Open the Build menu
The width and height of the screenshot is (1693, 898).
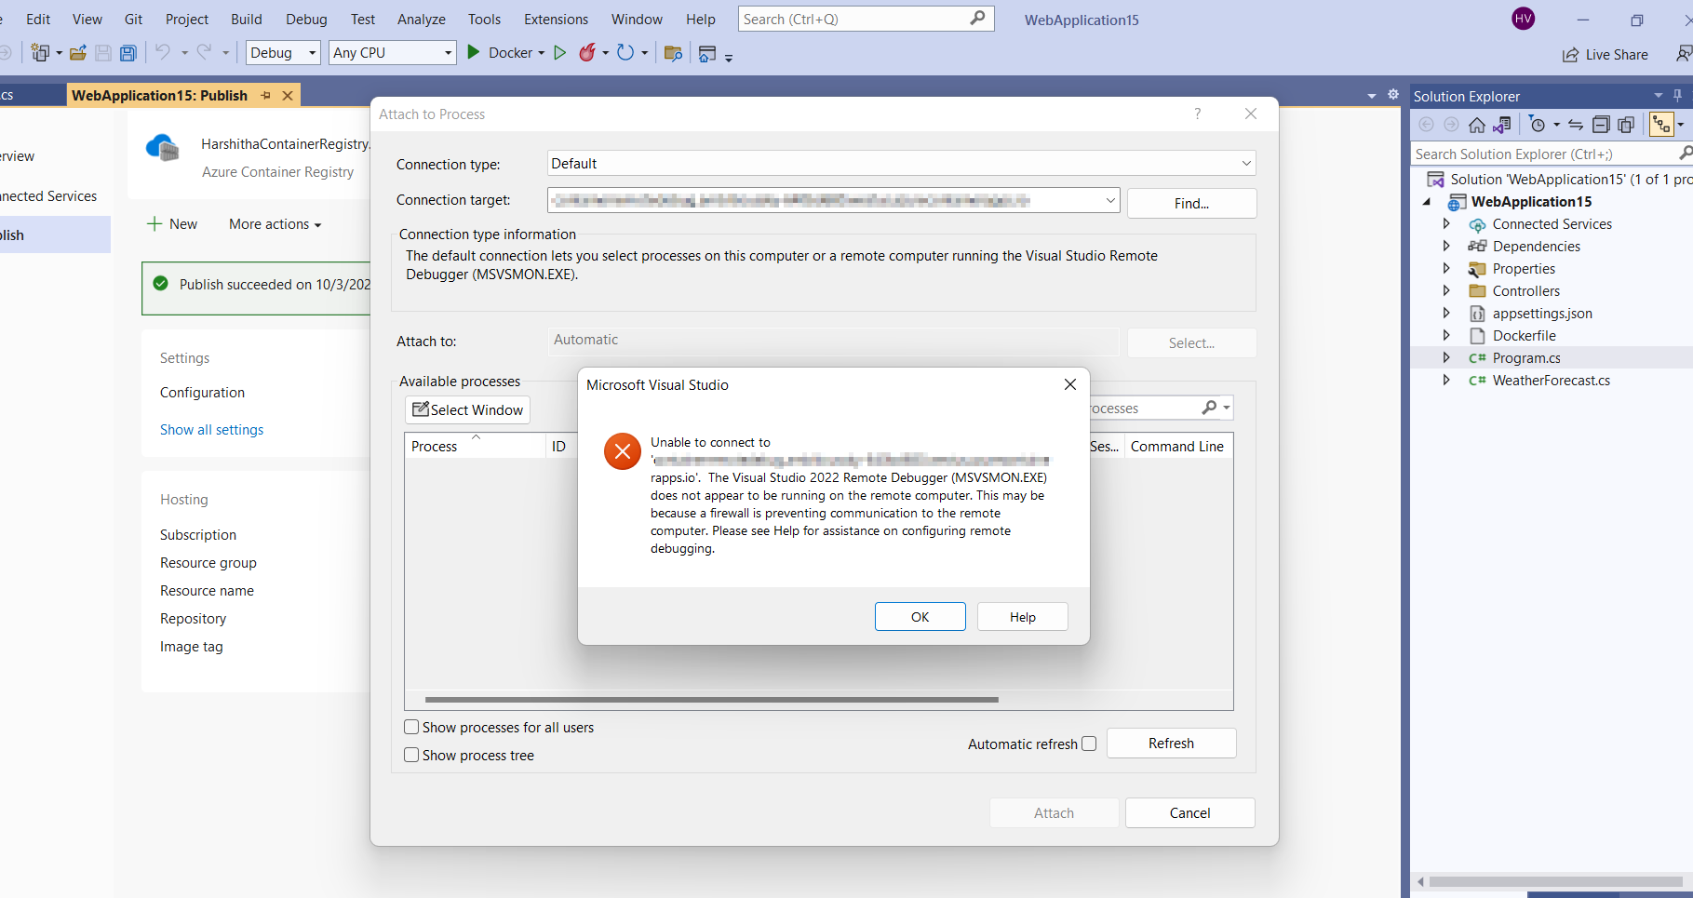247,19
